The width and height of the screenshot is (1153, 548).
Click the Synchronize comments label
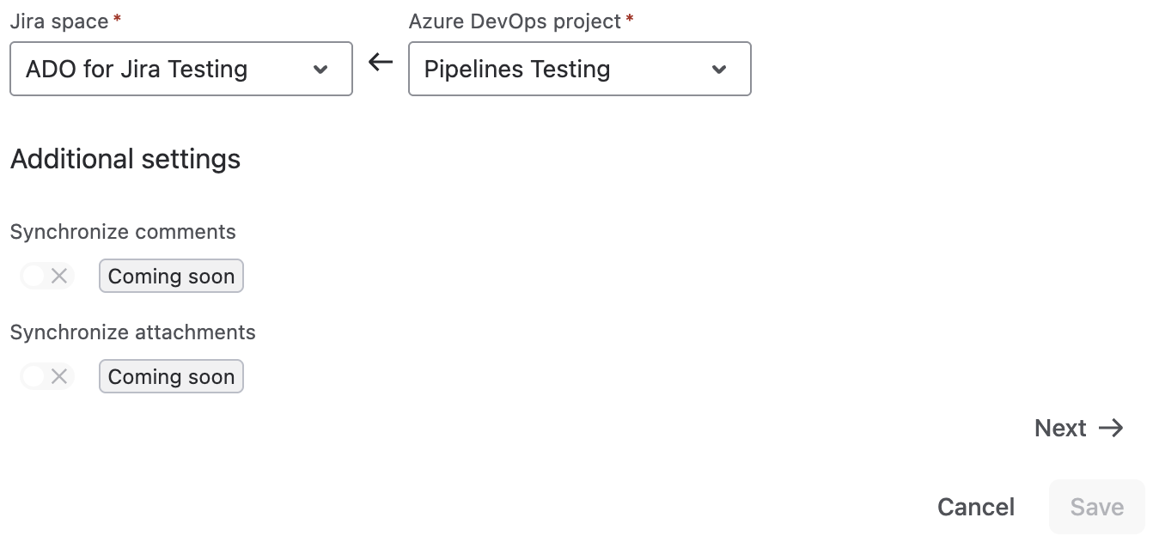[x=123, y=232]
